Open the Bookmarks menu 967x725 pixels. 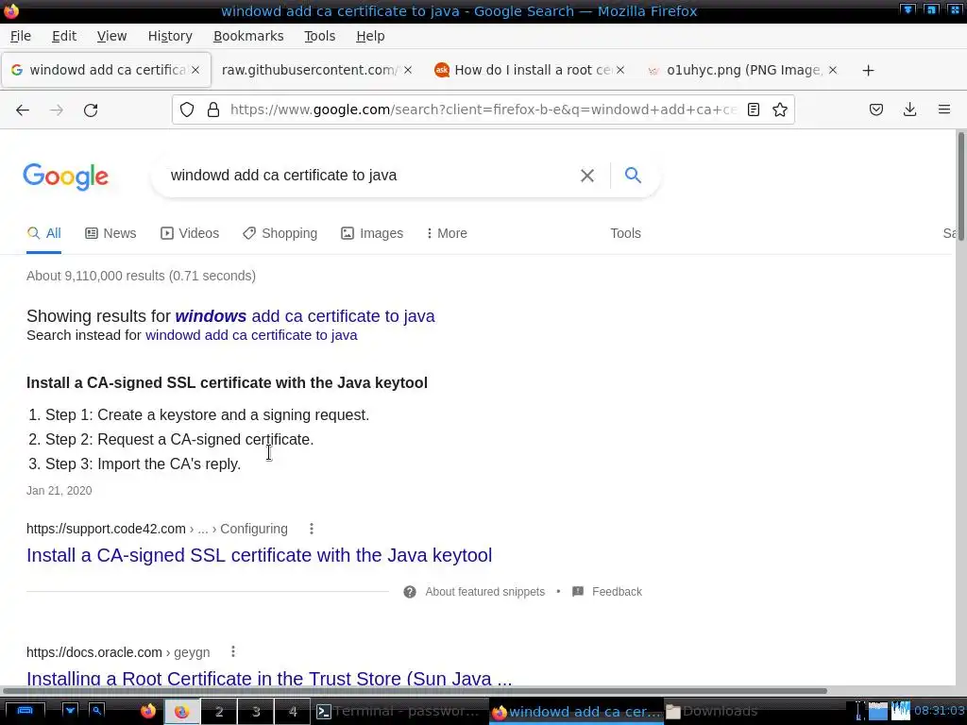tap(248, 36)
